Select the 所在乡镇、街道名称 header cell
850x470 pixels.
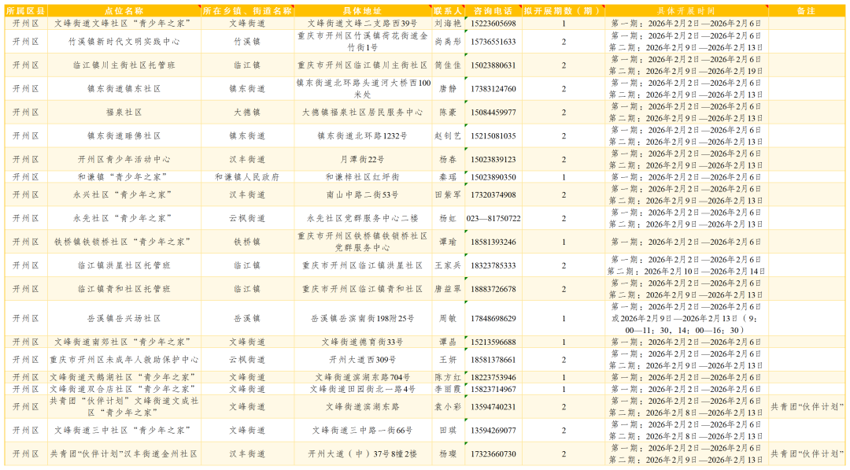coord(247,11)
